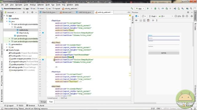Open the profiler gauge icon in toolbar
This screenshot has width=197, height=110.
click(163, 9)
